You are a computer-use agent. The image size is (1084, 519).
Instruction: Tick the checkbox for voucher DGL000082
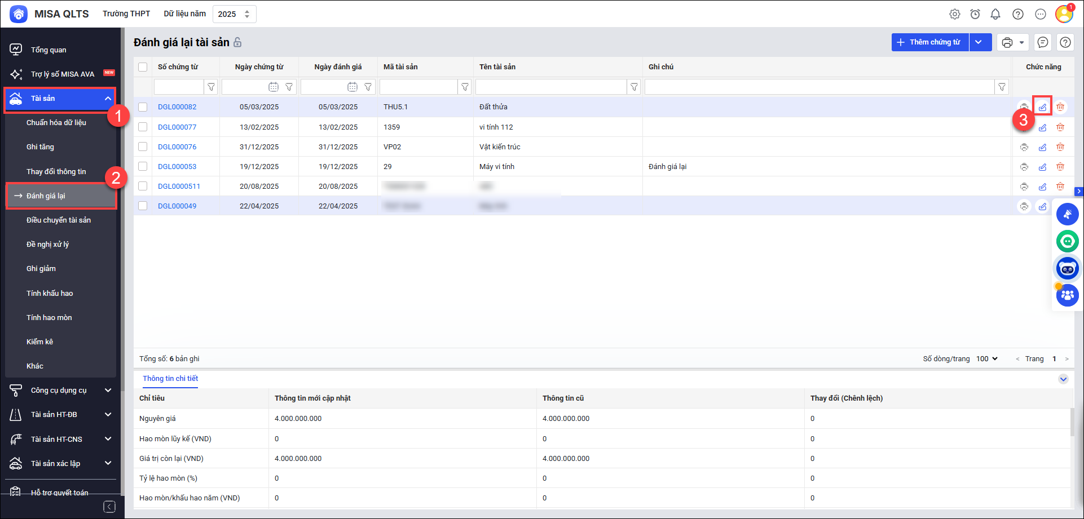pyautogui.click(x=143, y=107)
